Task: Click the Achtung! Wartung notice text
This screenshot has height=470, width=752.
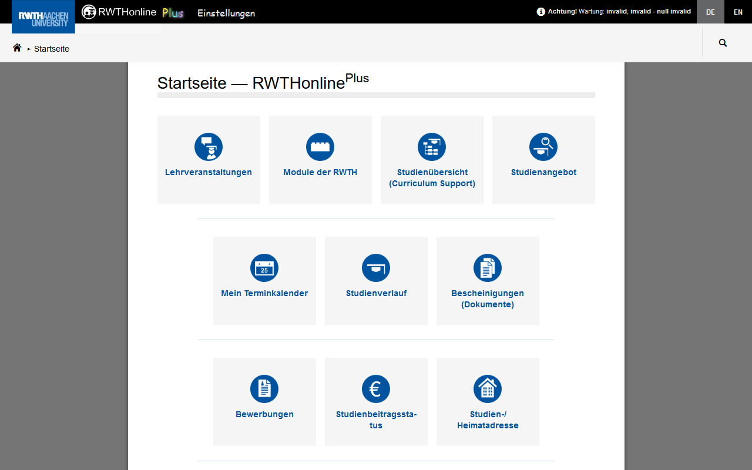Action: (619, 11)
